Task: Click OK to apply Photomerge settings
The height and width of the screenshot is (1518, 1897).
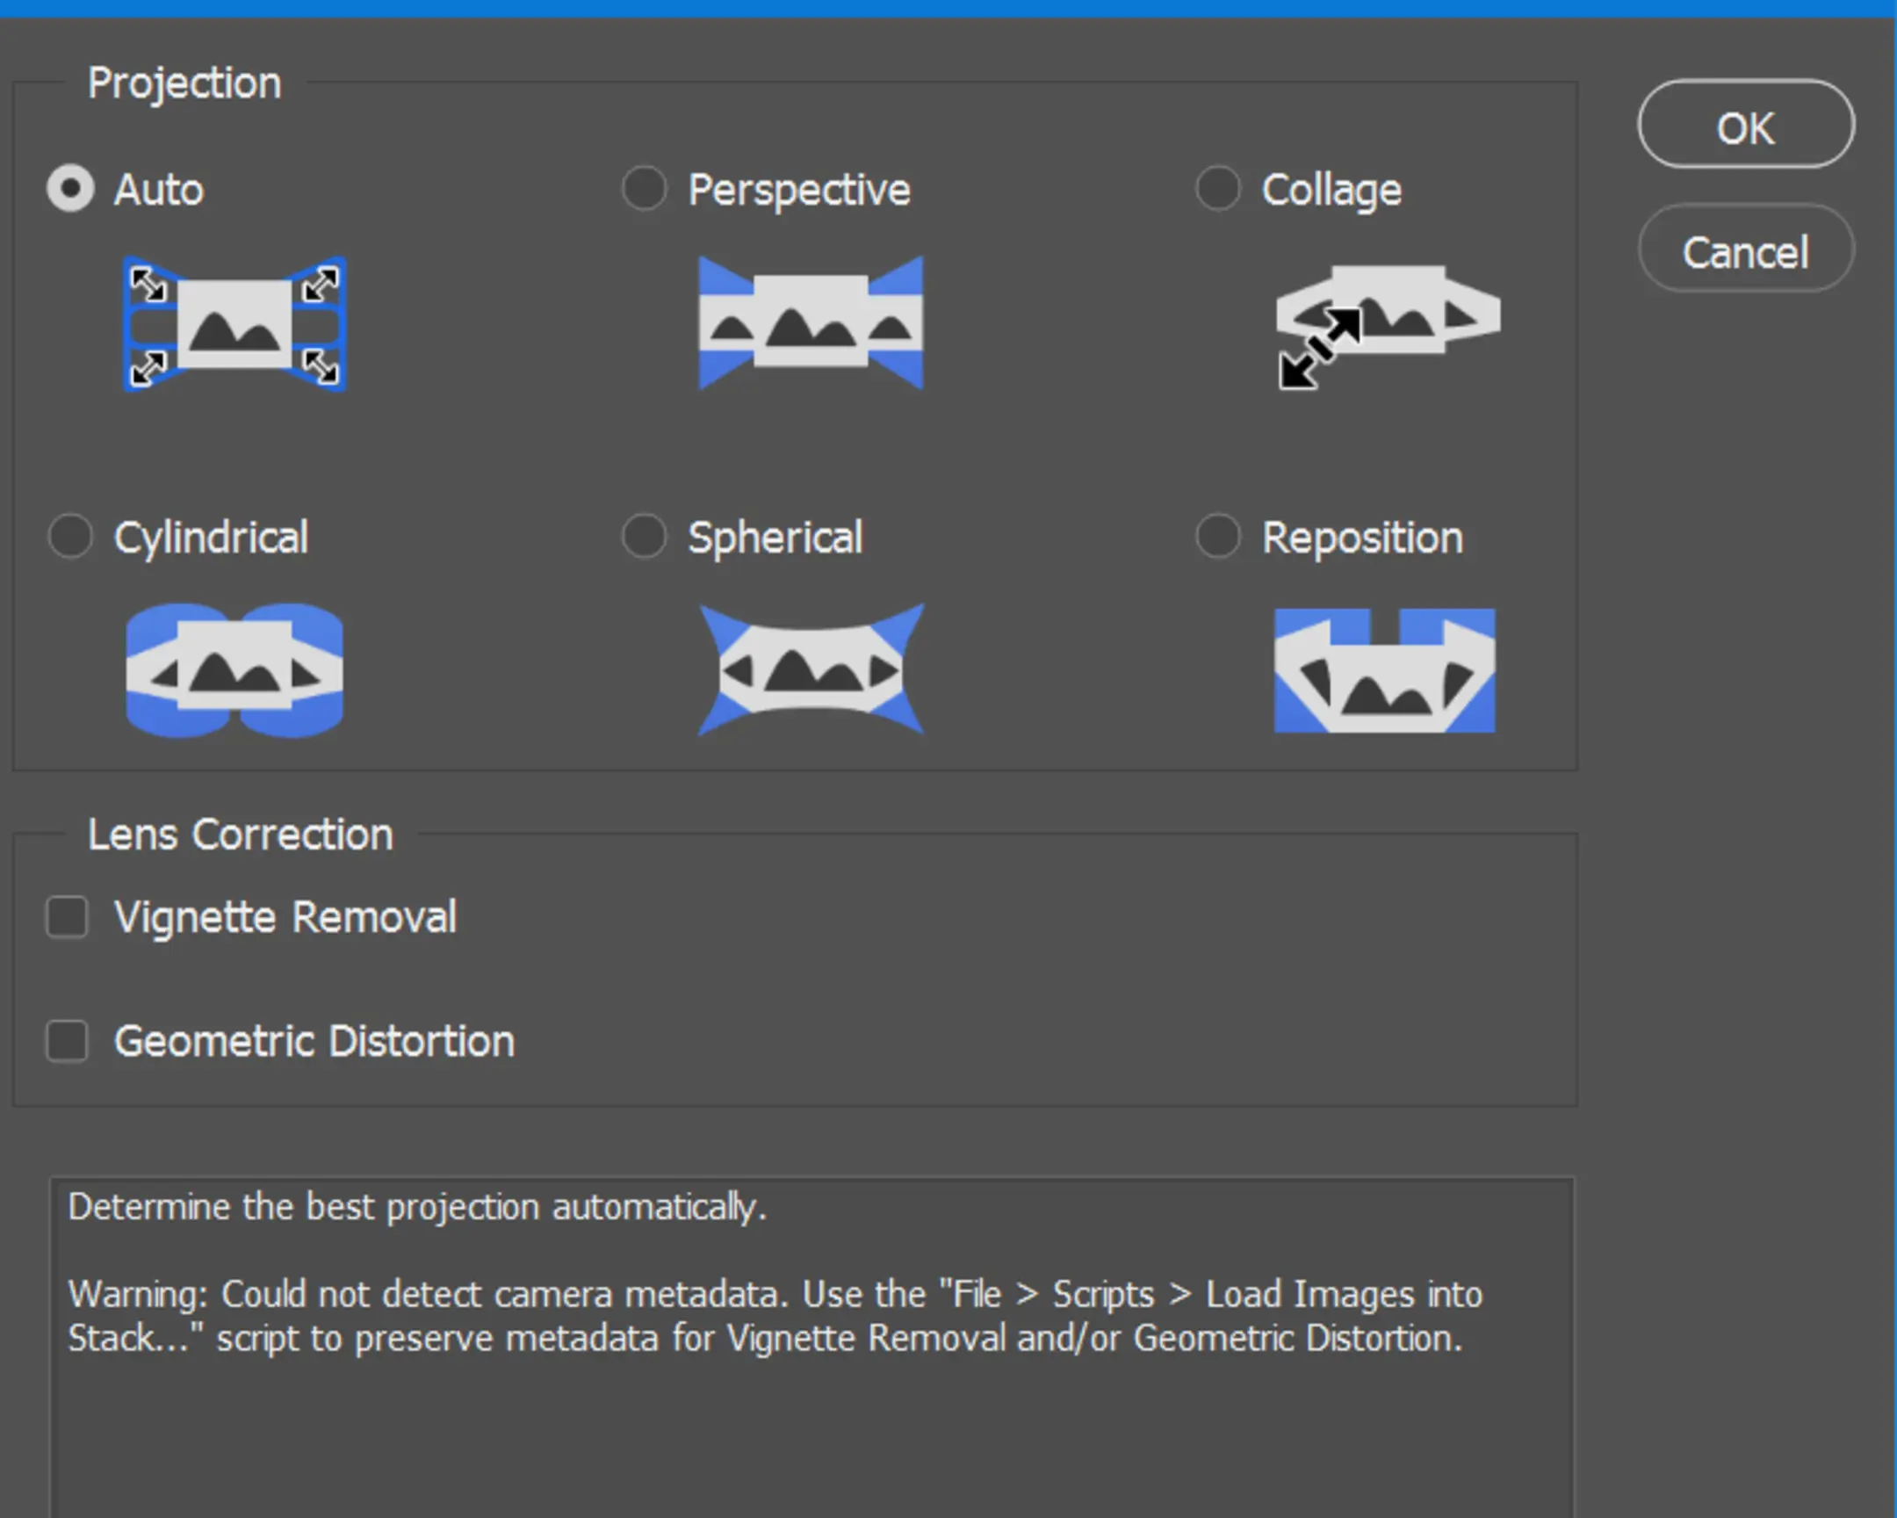Action: [x=1746, y=126]
